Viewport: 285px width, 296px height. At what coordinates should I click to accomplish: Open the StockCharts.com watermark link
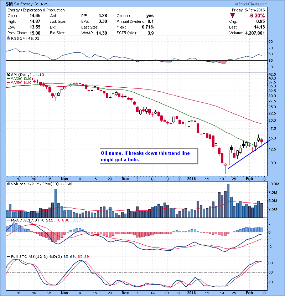[x=252, y=4]
